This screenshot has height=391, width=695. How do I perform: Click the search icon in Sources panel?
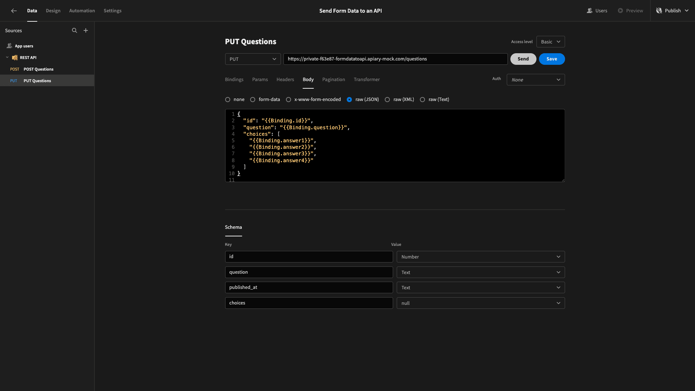[x=75, y=30]
